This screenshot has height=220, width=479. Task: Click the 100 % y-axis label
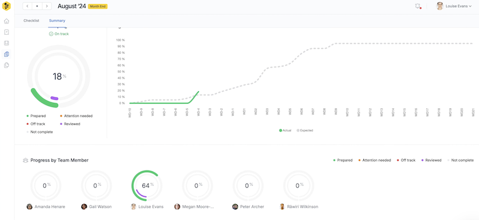(x=120, y=40)
